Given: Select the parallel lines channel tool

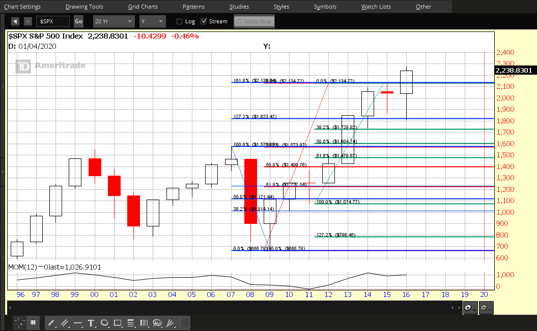Looking at the screenshot, I should [64, 323].
